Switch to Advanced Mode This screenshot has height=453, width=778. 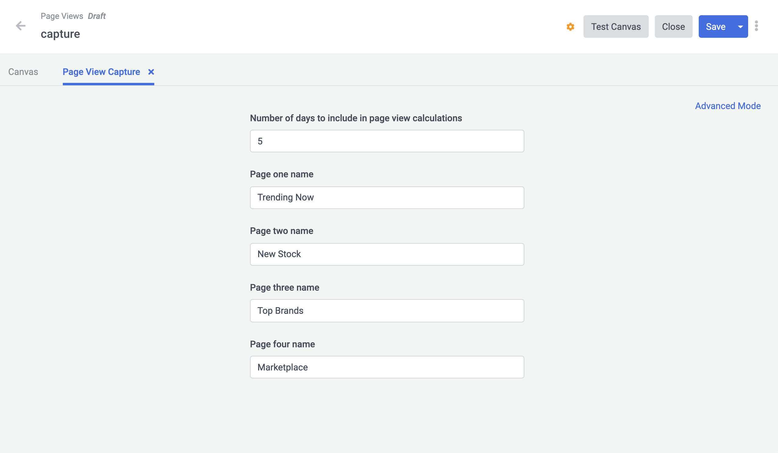pos(727,106)
